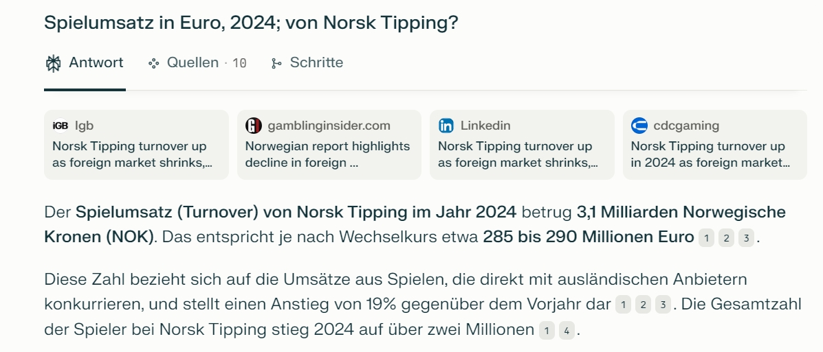Open the Schritte tab
The height and width of the screenshot is (352, 823).
pyautogui.click(x=307, y=63)
